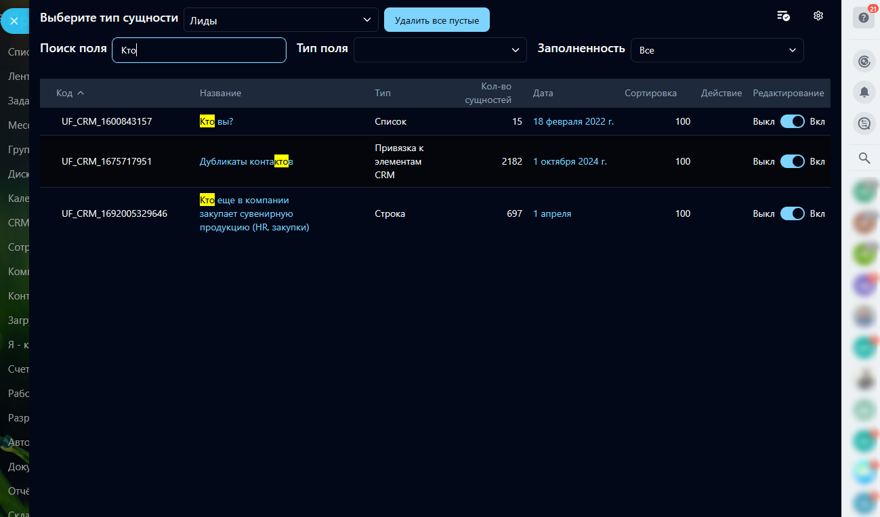Open the Заполненность dropdown showing Все
This screenshot has width=880, height=517.
click(717, 50)
